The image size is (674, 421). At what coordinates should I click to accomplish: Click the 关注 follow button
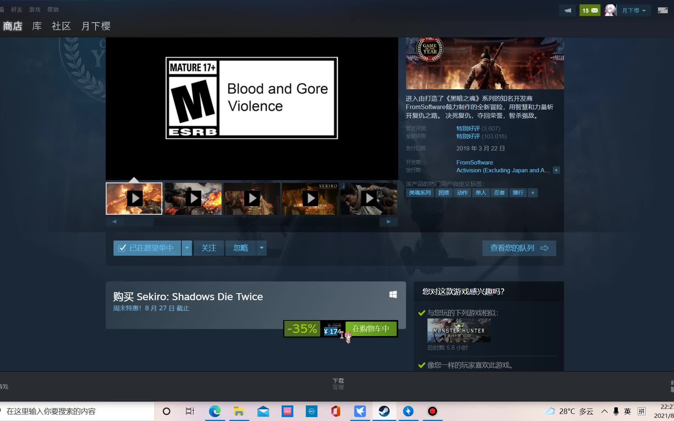pos(209,248)
